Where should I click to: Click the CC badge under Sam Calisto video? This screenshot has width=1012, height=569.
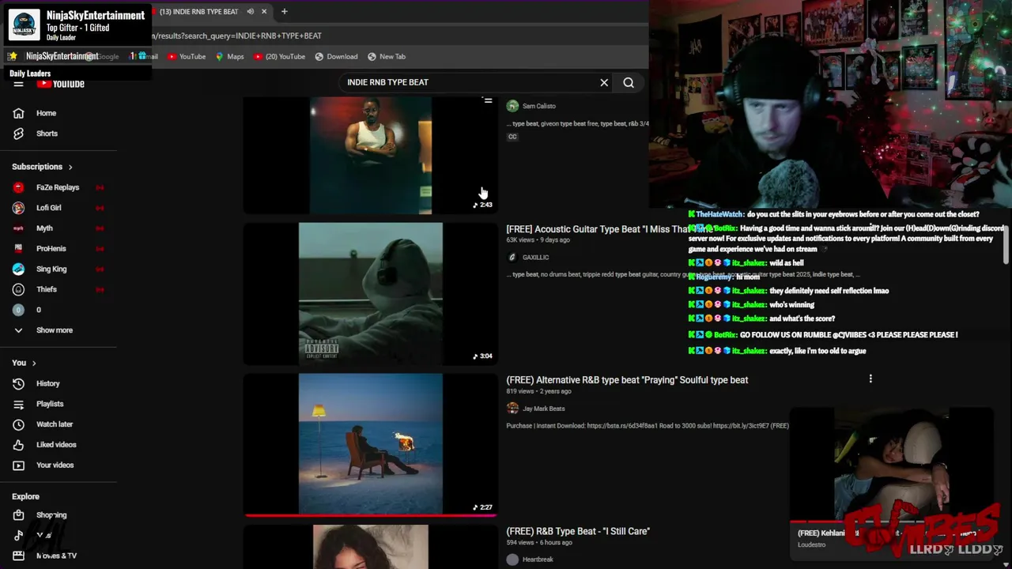click(x=512, y=137)
